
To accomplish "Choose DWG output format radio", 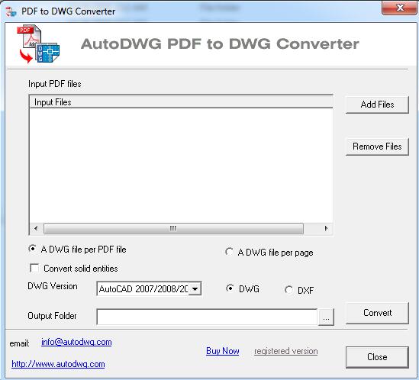I will coord(230,288).
